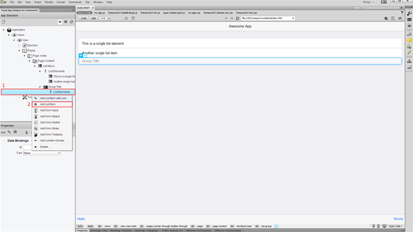Open the Live view options dropdown arrow
Viewport: 413px width, 232px height.
click(x=109, y=18)
